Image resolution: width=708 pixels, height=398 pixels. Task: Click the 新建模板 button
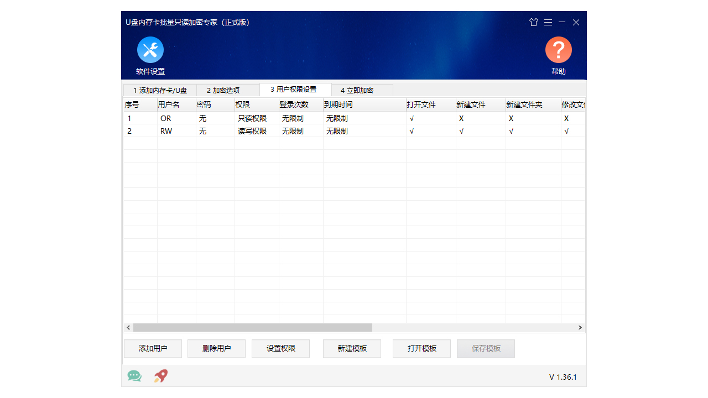(352, 348)
